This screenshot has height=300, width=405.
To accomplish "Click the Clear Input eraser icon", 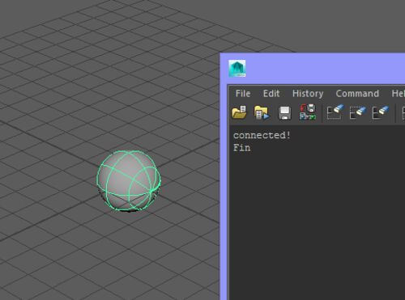I will click(358, 112).
